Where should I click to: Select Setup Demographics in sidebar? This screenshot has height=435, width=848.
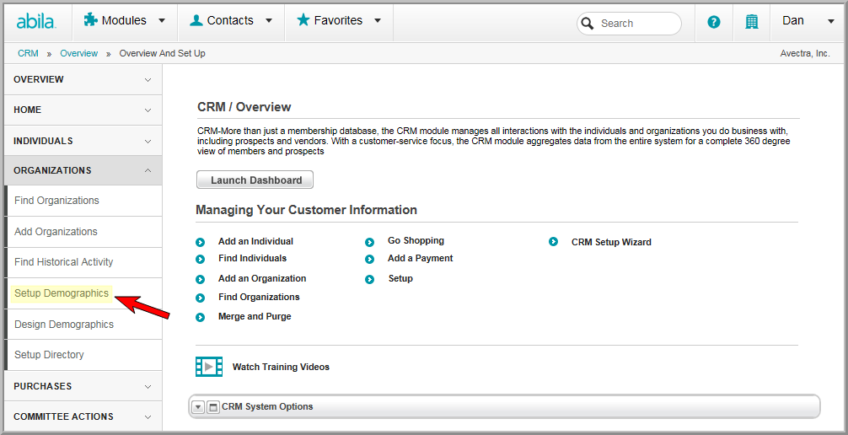[62, 293]
